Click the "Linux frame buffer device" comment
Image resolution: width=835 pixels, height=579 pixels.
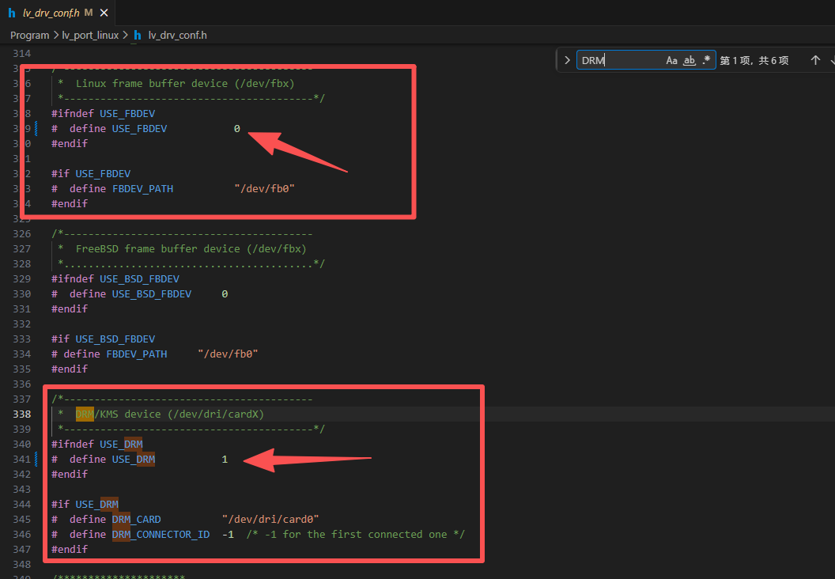(x=185, y=84)
